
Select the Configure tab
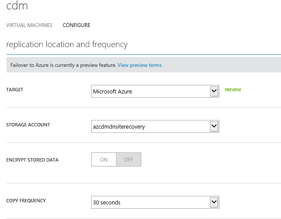[x=76, y=25]
